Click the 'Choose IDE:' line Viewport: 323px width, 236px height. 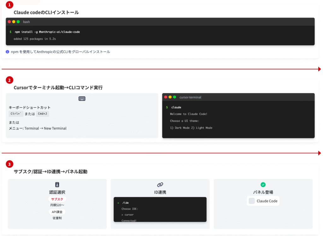point(130,209)
